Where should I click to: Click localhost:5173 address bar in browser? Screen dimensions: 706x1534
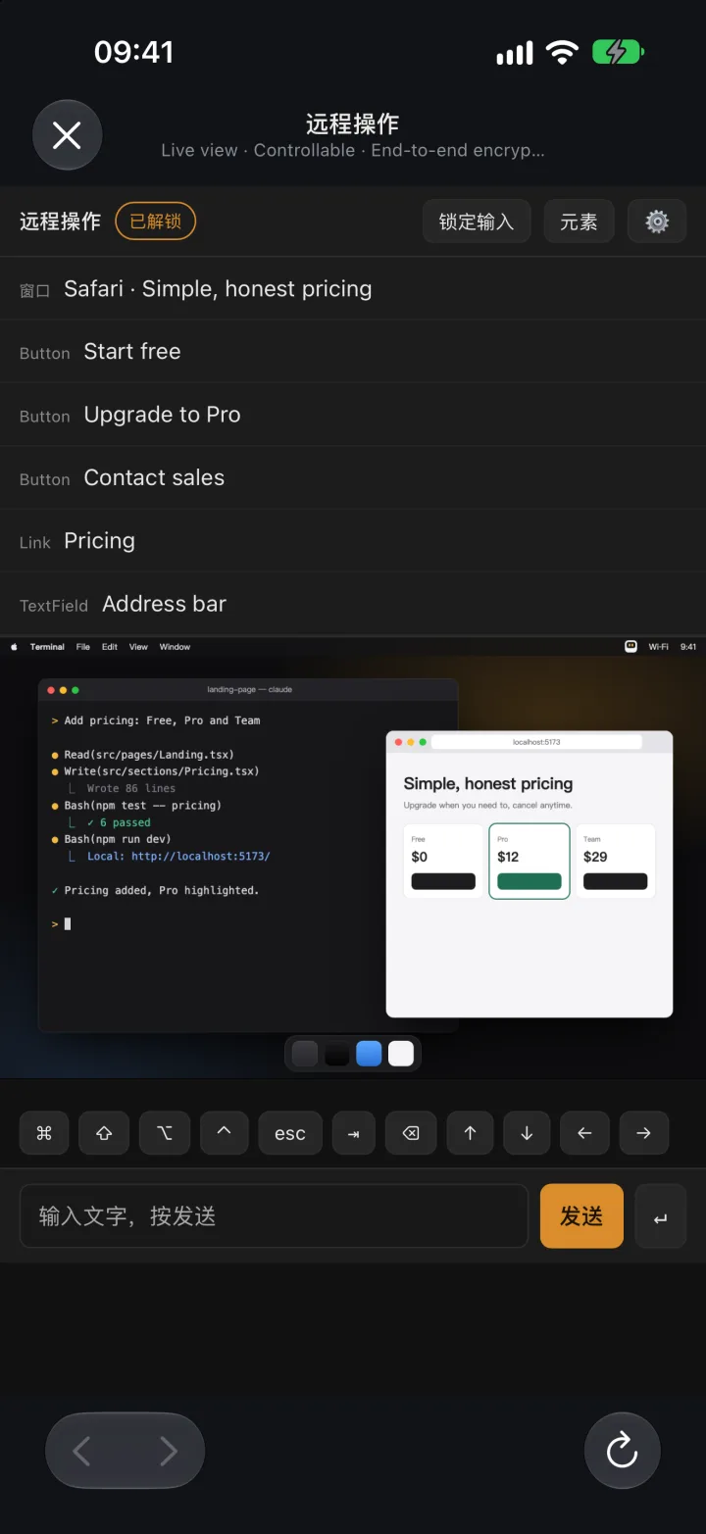pyautogui.click(x=536, y=742)
